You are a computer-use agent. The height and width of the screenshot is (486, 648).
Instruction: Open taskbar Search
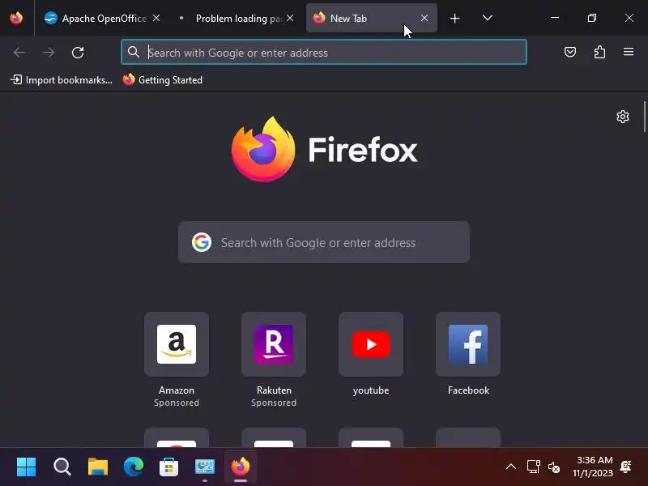coord(62,467)
